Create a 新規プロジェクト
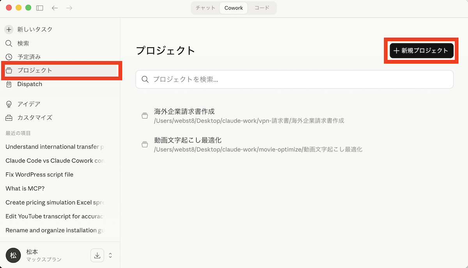The height and width of the screenshot is (268, 468). (421, 51)
